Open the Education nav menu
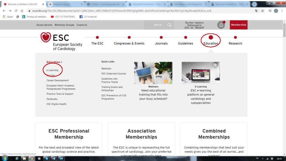 click(211, 43)
